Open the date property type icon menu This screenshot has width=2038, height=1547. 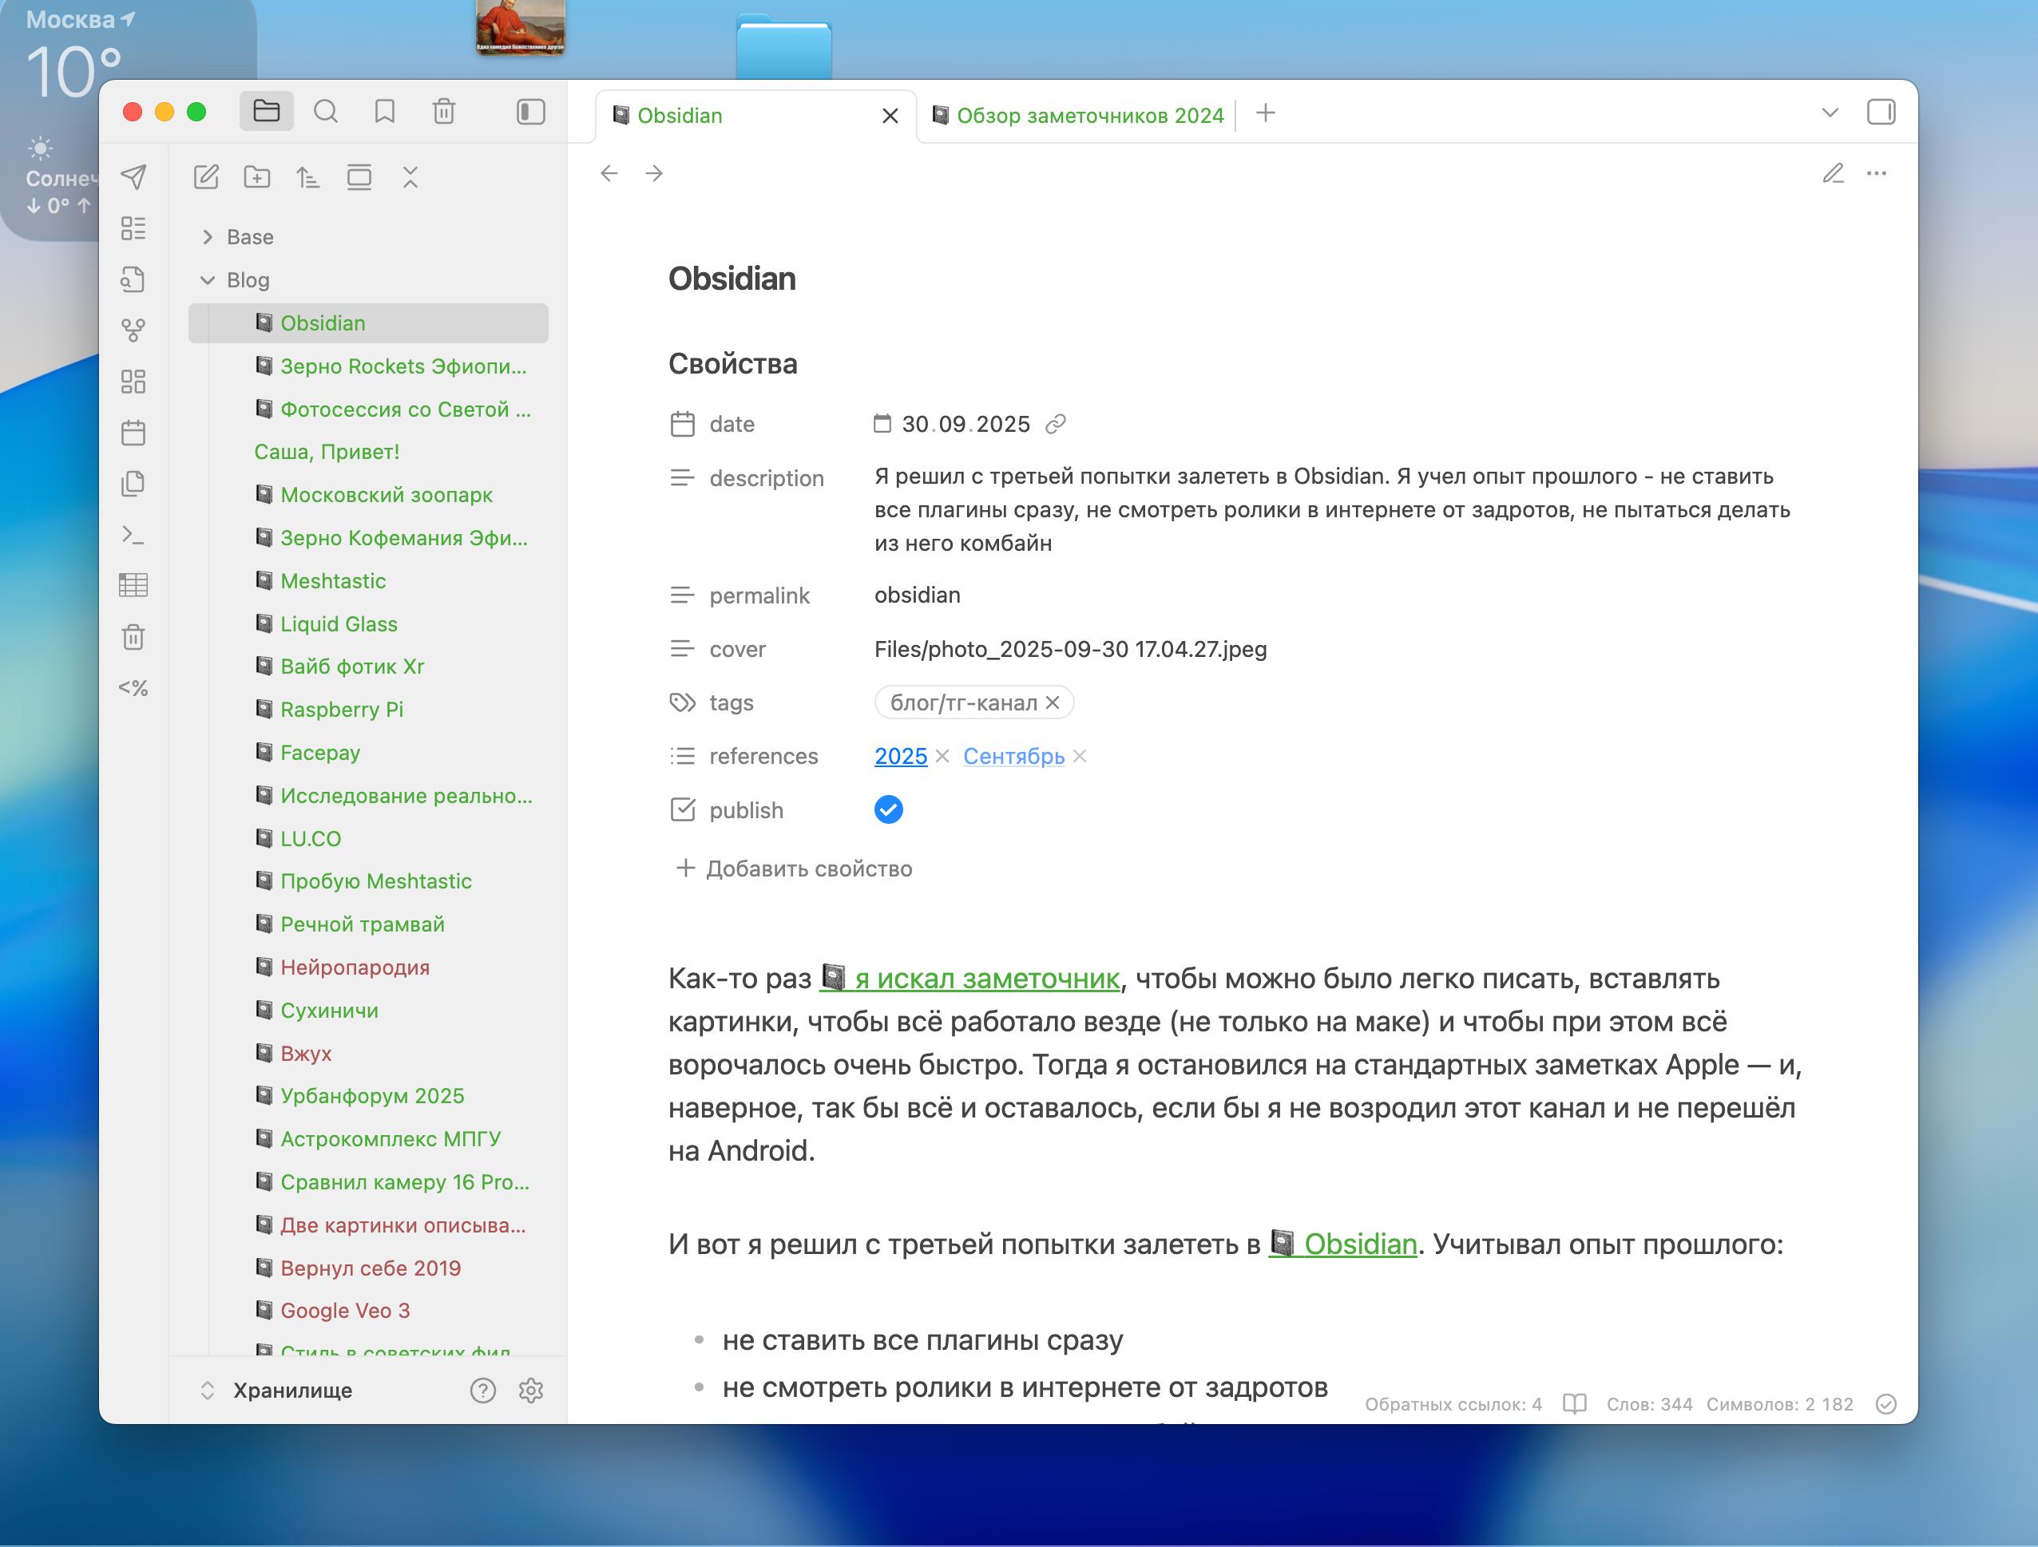point(682,424)
